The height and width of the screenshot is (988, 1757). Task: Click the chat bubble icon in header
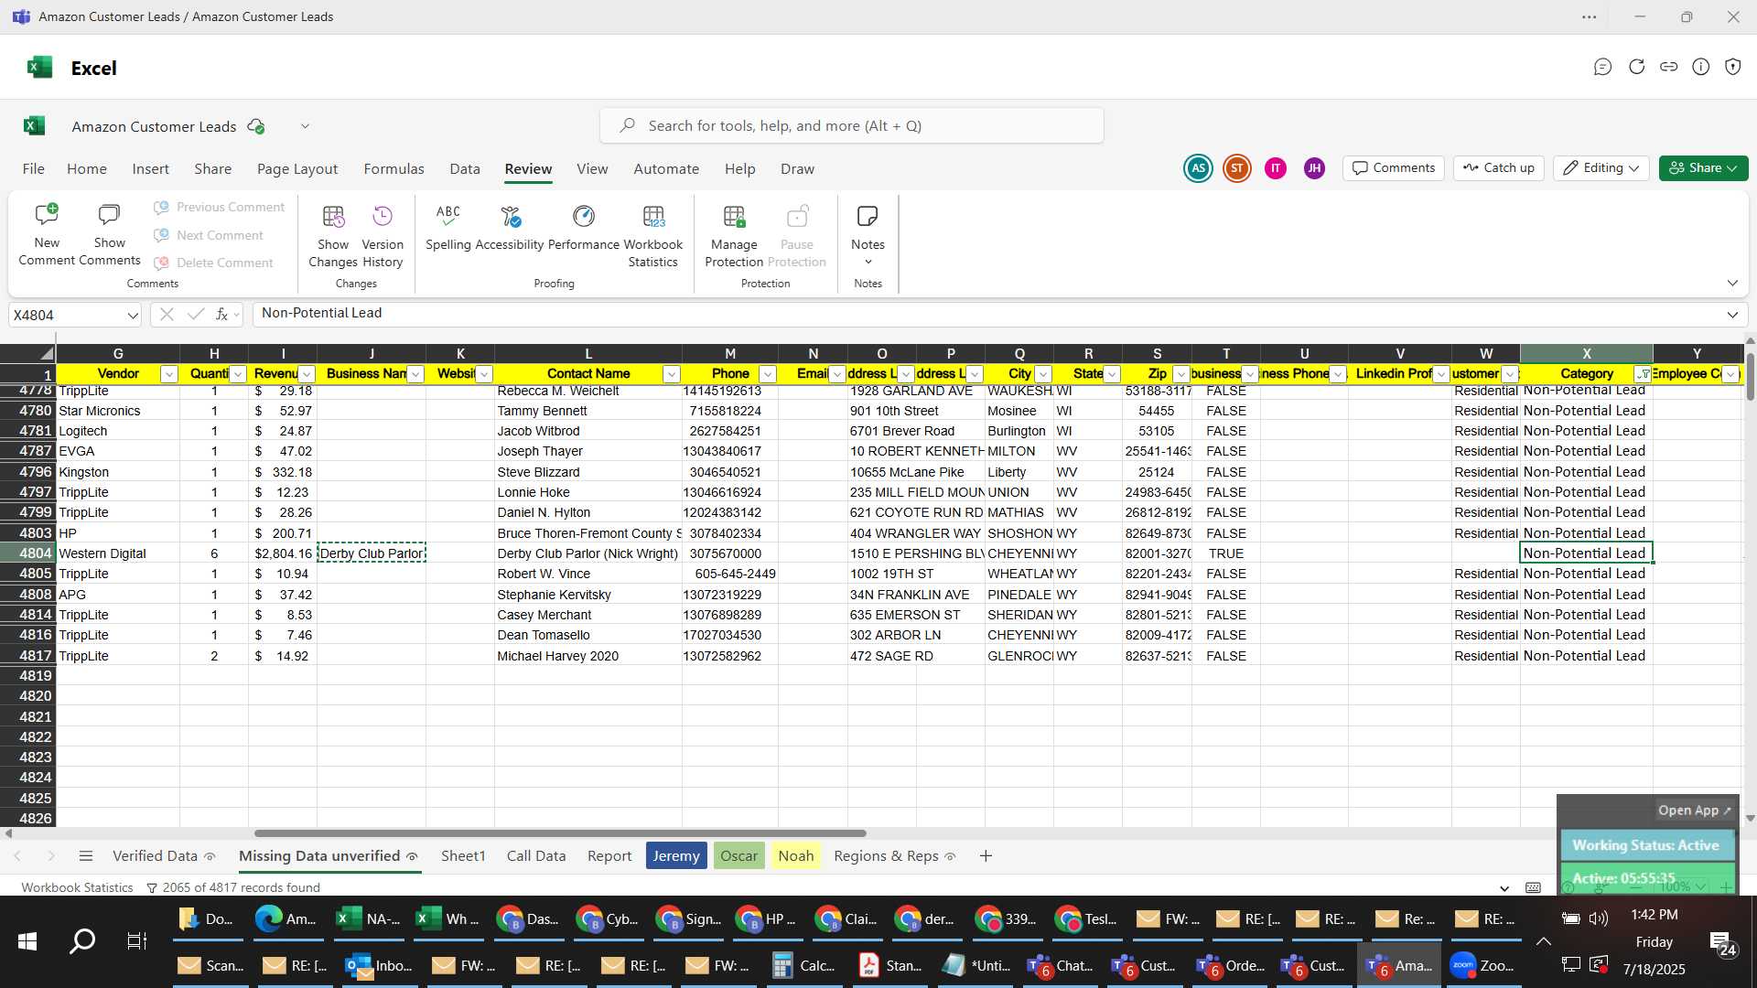1602,67
